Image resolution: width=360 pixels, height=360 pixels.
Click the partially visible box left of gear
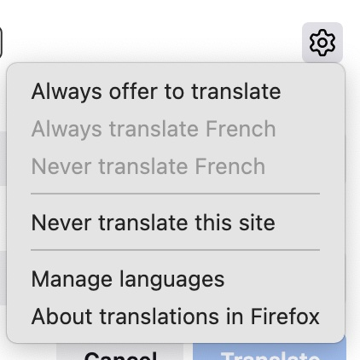click(1, 43)
